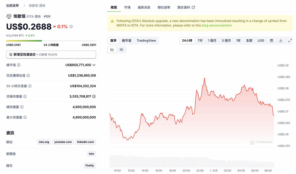Click the line chart view icon
296x174 pixels.
[x=112, y=49]
